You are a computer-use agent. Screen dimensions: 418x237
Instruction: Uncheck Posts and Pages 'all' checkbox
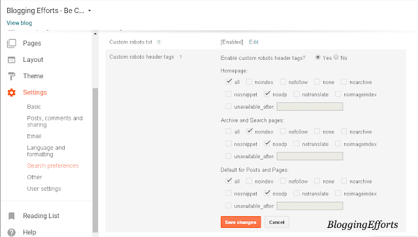coord(229,180)
